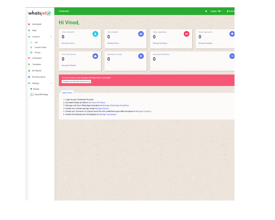
Task: Click the Messages in Queue icon
Action: click(141, 56)
